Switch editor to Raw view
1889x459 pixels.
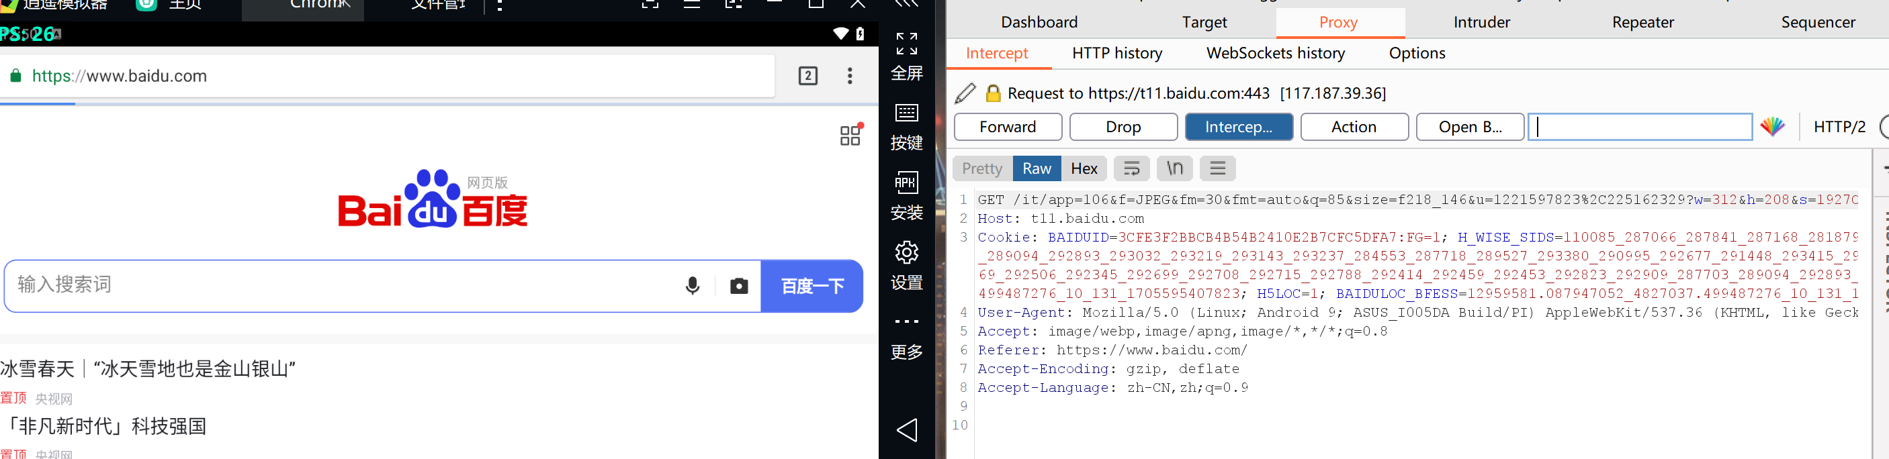coord(1037,168)
